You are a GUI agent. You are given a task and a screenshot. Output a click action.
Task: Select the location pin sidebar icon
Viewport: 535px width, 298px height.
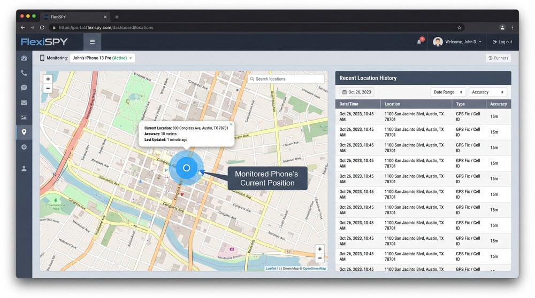tap(24, 132)
